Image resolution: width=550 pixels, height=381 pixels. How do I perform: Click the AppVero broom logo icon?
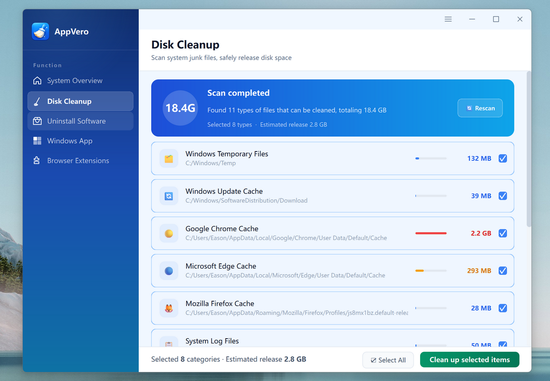coord(41,32)
